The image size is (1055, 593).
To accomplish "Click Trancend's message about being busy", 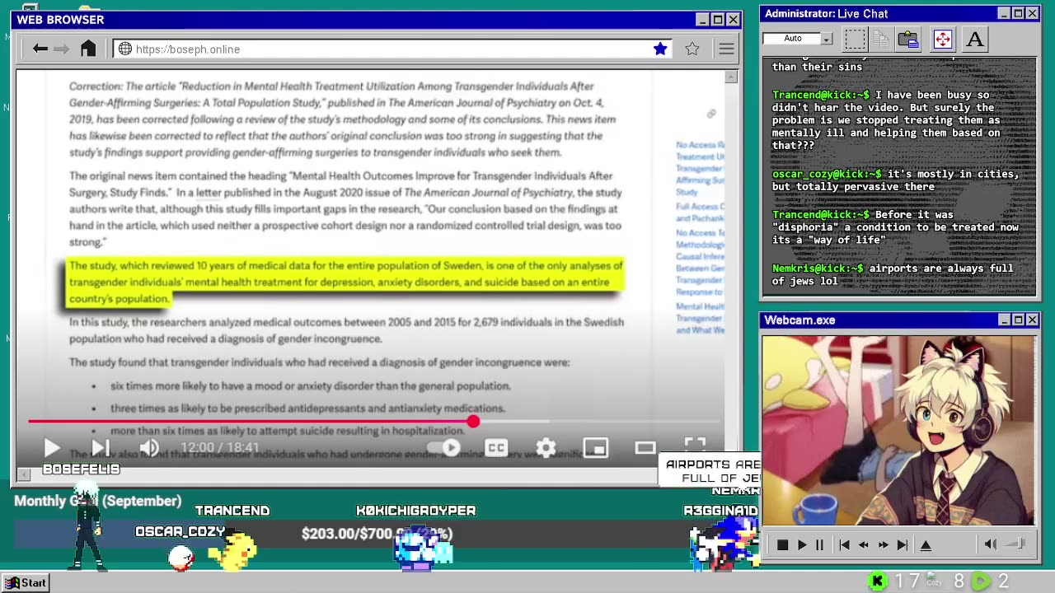I will click(x=886, y=120).
